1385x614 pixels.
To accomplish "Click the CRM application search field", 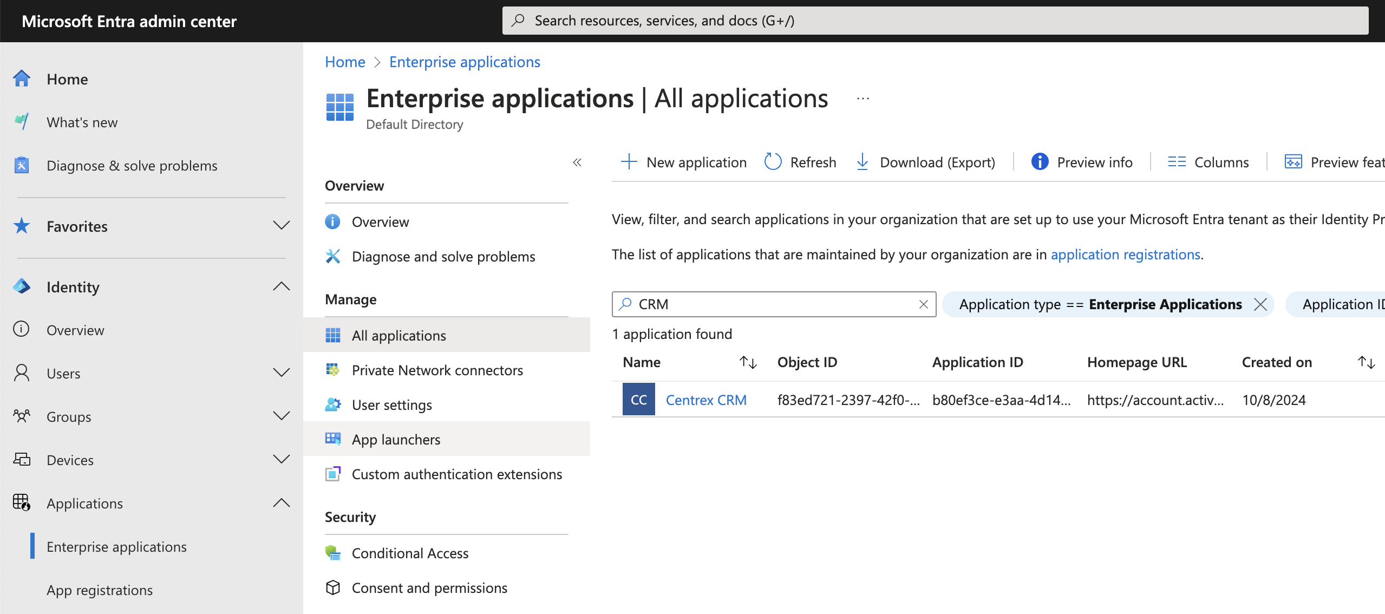I will [x=774, y=304].
